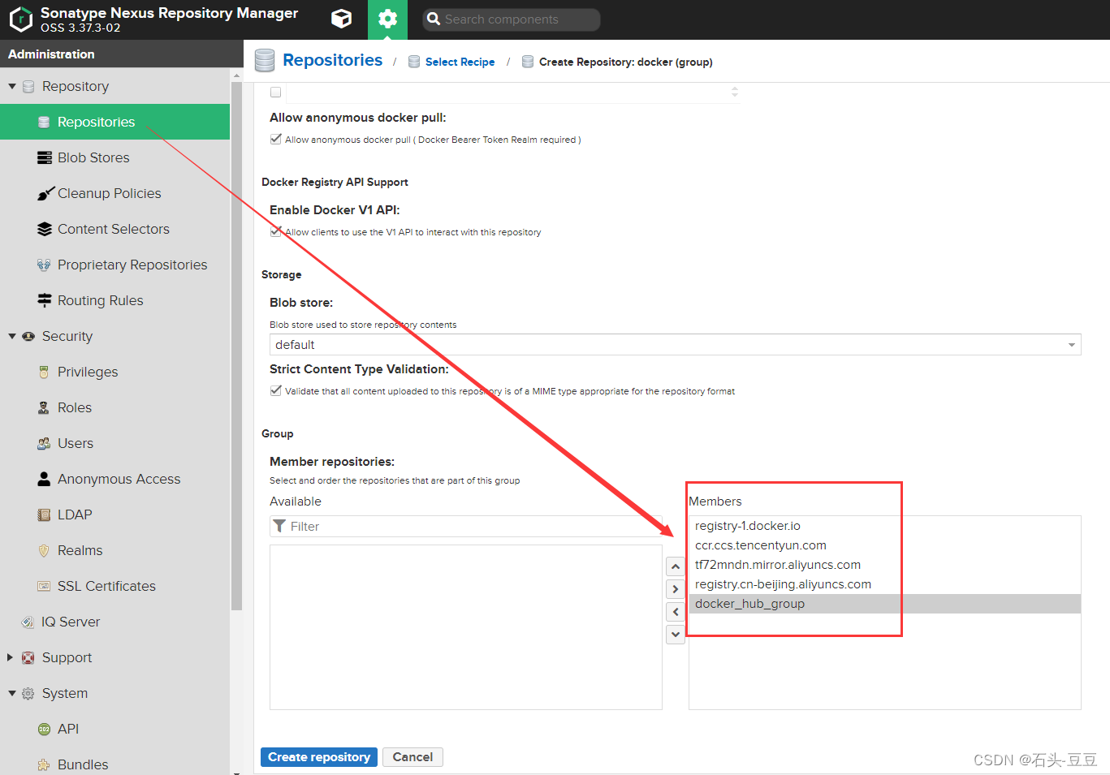Open the Blob store default dropdown
The width and height of the screenshot is (1110, 775).
[x=675, y=345]
